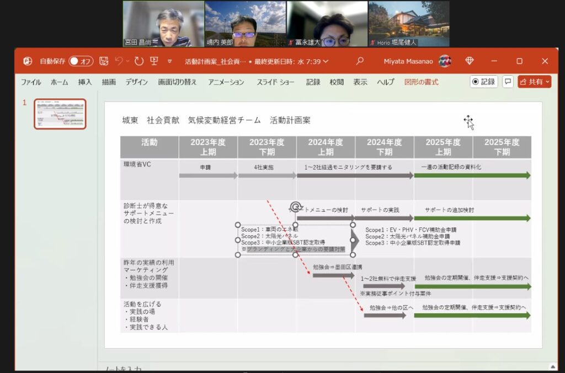Open the Undo history dropdown arrow
565x373 pixels.
tap(127, 61)
